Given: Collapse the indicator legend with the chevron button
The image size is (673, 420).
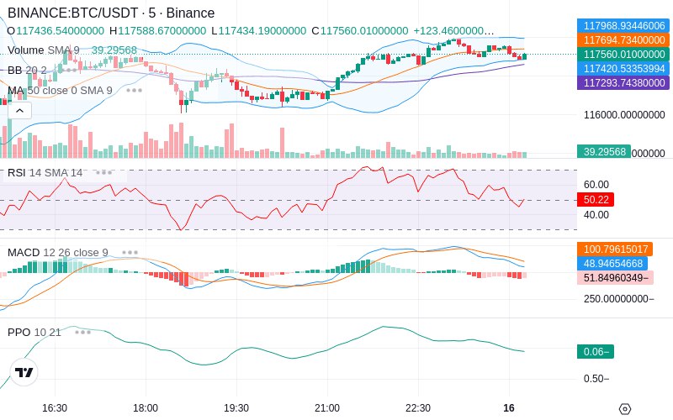Looking at the screenshot, I should point(19,111).
